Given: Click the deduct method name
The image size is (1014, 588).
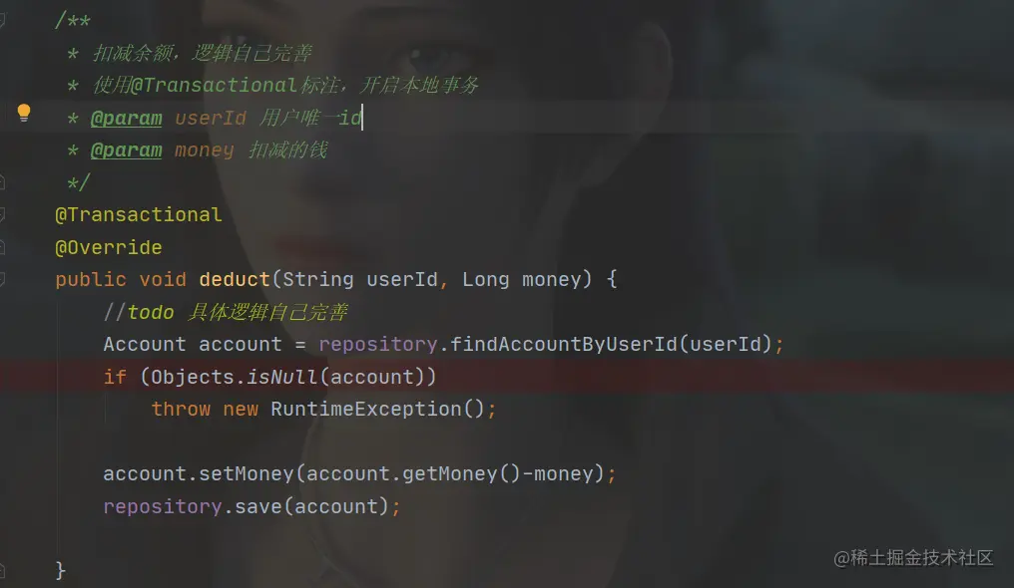Looking at the screenshot, I should (235, 279).
